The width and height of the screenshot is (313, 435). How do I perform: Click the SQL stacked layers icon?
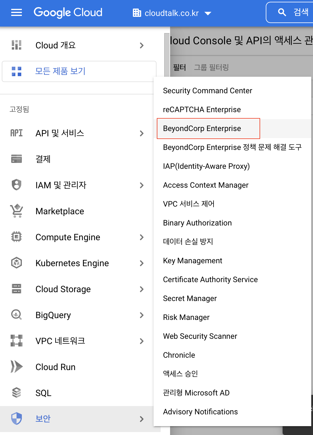[x=17, y=393]
